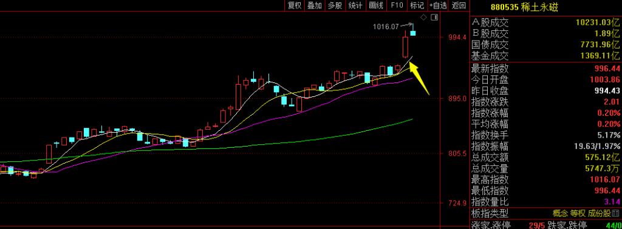The image size is (622, 229).
Task: Switch to 多股 multi-stock view
Action: [x=335, y=5]
